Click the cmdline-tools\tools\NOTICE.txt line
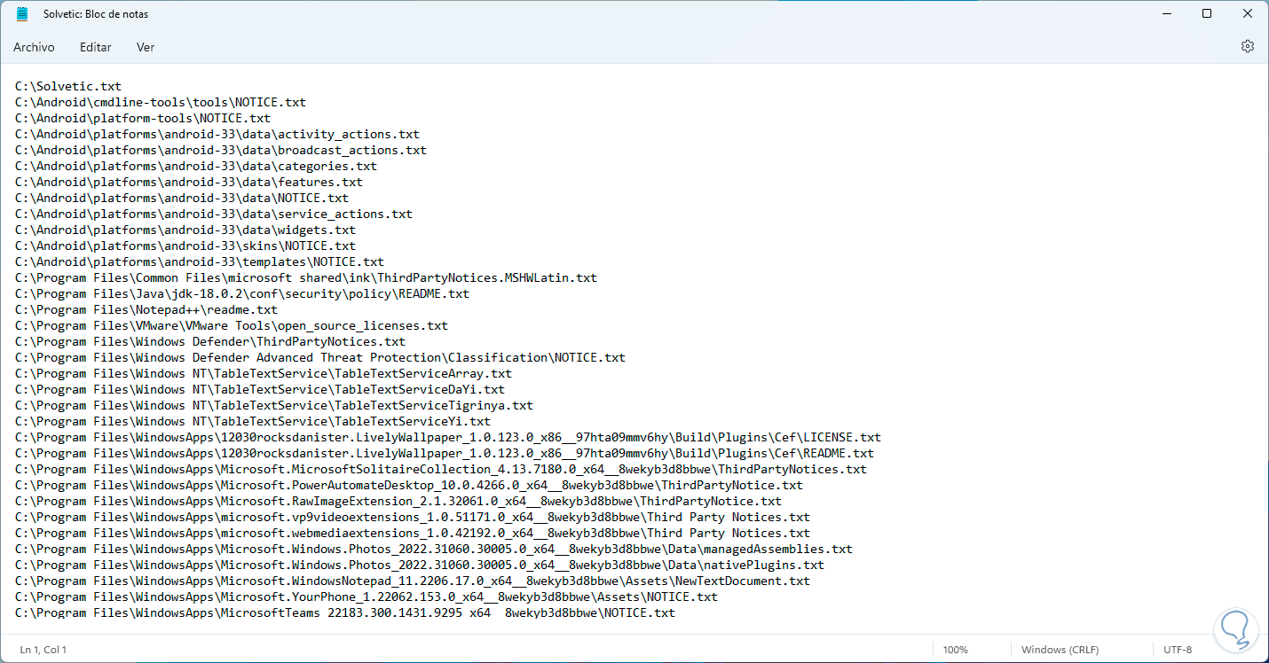The width and height of the screenshot is (1269, 663). pos(161,103)
